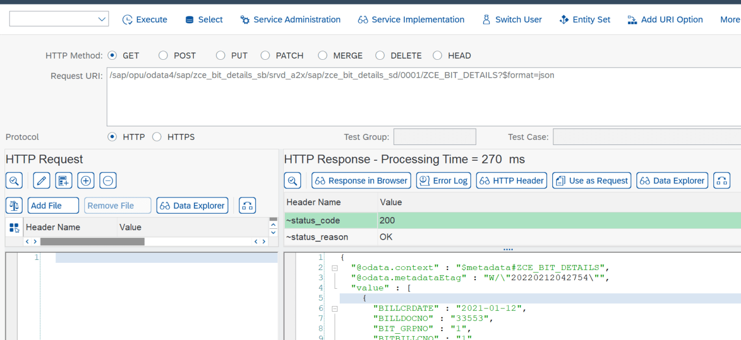Open Response in Browser
741x340 pixels.
pos(361,180)
